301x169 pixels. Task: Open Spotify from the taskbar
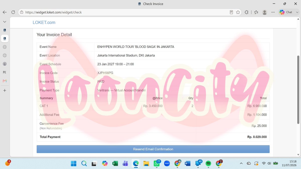point(208,163)
